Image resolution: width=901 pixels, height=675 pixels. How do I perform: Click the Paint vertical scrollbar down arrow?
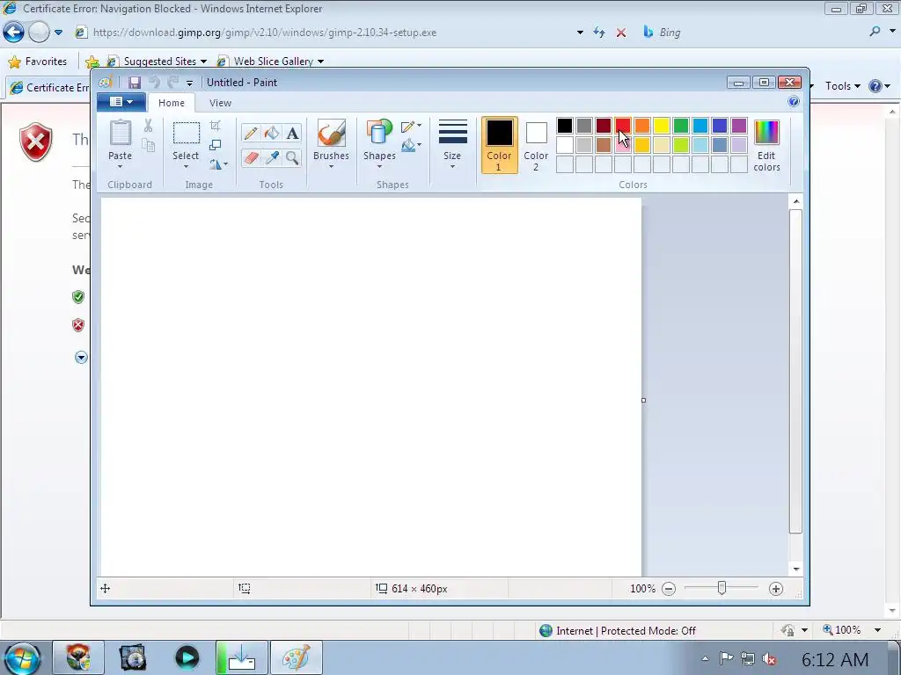point(795,569)
